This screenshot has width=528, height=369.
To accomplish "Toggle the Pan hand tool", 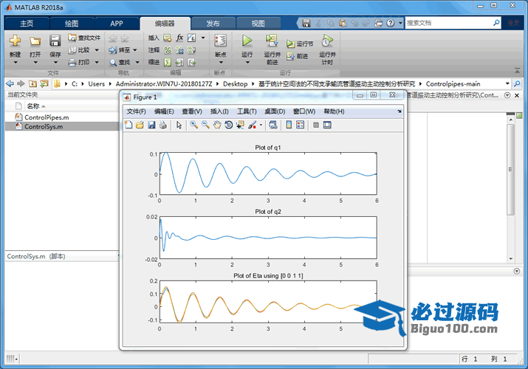I will coord(217,125).
